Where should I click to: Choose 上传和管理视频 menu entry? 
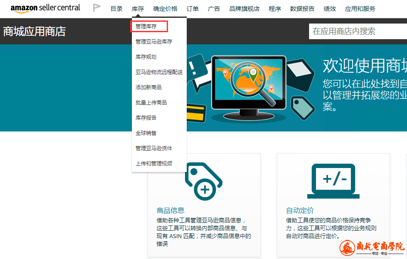click(154, 164)
